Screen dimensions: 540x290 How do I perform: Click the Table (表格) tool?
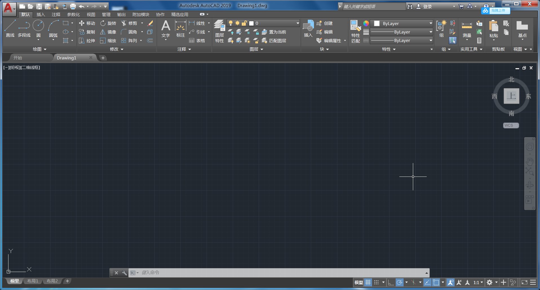(x=197, y=41)
